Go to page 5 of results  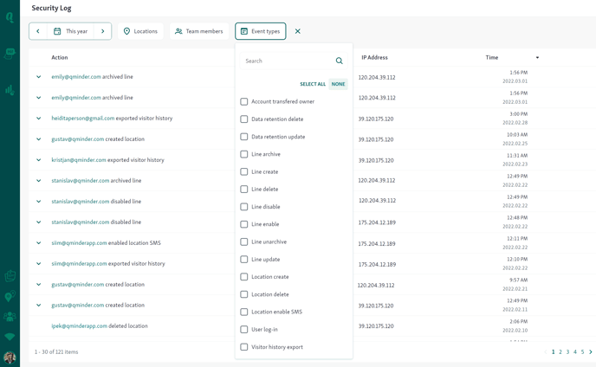click(x=582, y=351)
